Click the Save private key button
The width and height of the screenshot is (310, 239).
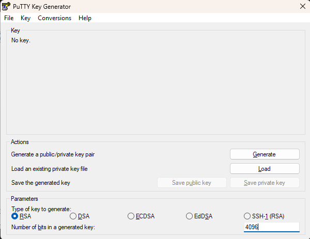pos(265,183)
